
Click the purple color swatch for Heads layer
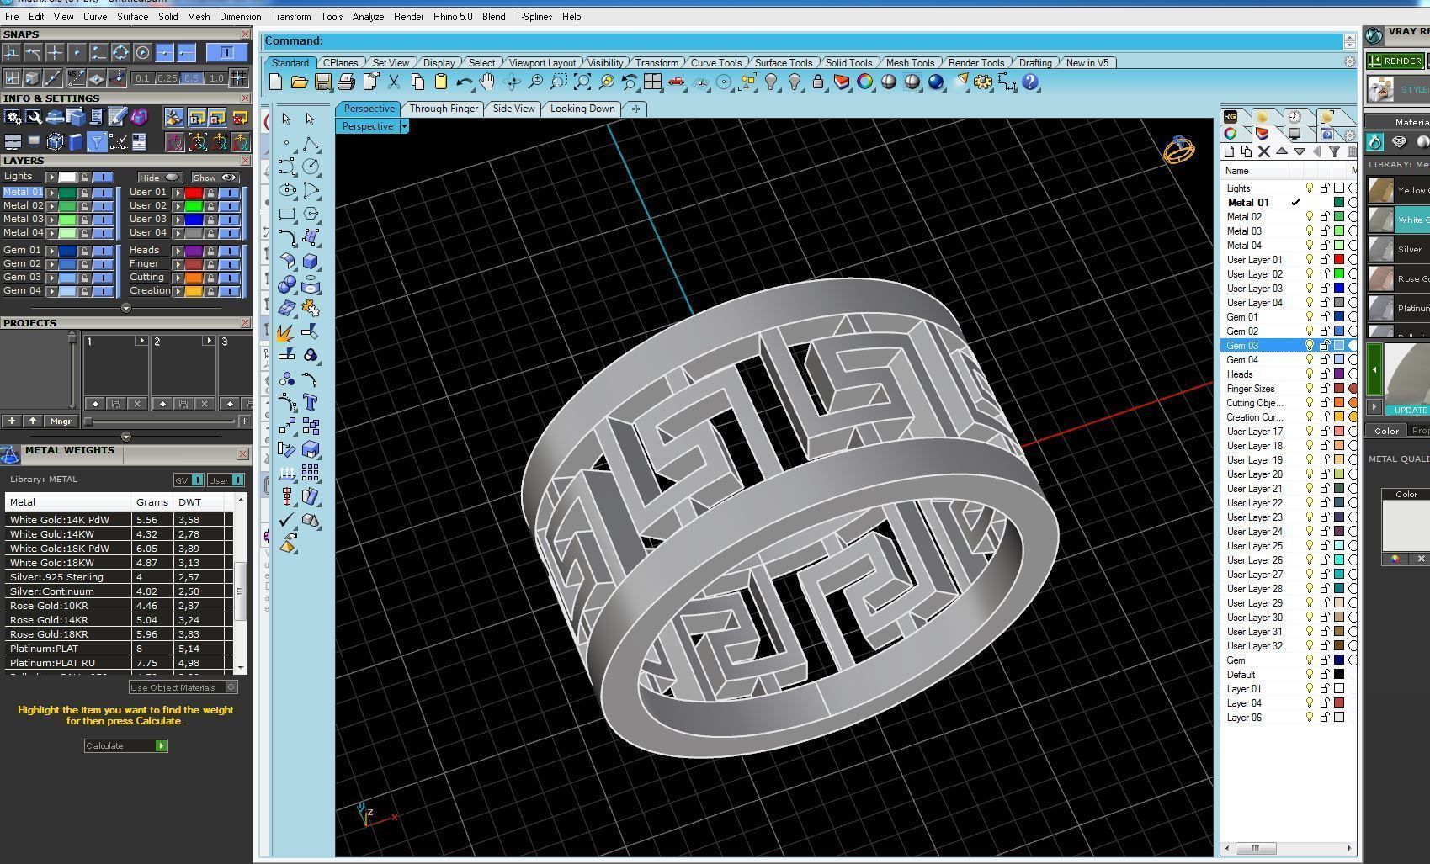point(1339,374)
